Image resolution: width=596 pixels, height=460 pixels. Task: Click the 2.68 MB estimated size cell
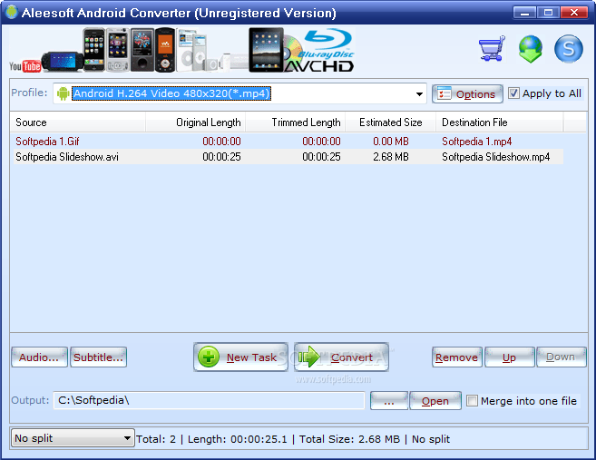pyautogui.click(x=390, y=157)
